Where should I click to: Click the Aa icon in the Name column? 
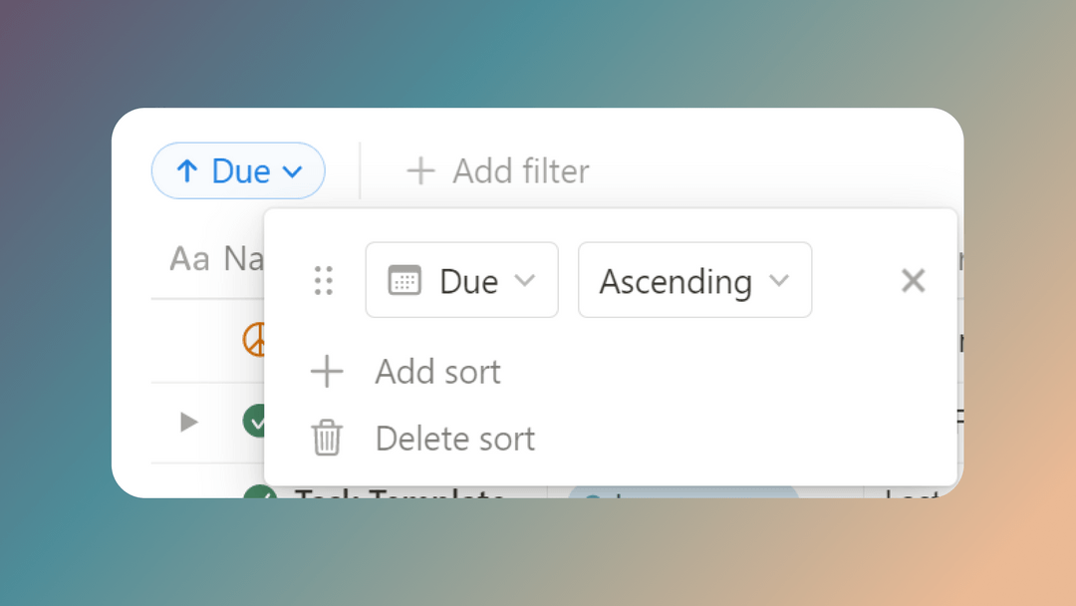pos(191,258)
